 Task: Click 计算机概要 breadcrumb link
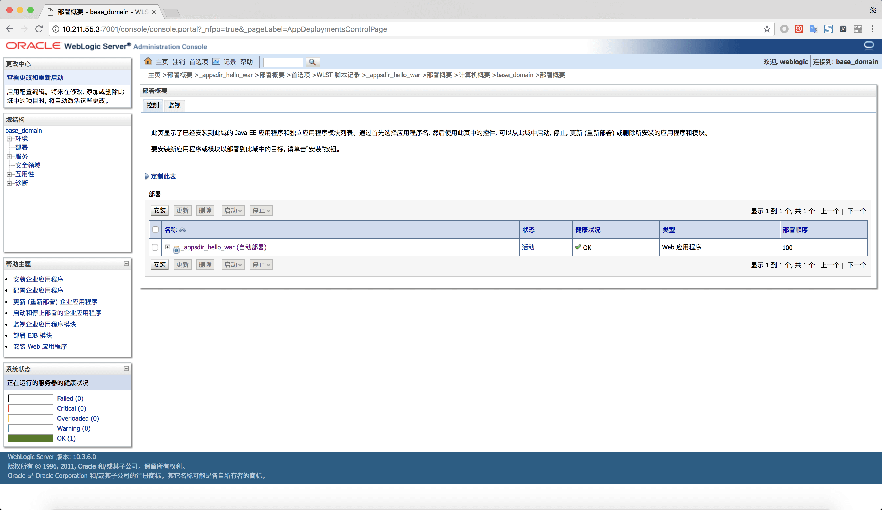pyautogui.click(x=474, y=75)
